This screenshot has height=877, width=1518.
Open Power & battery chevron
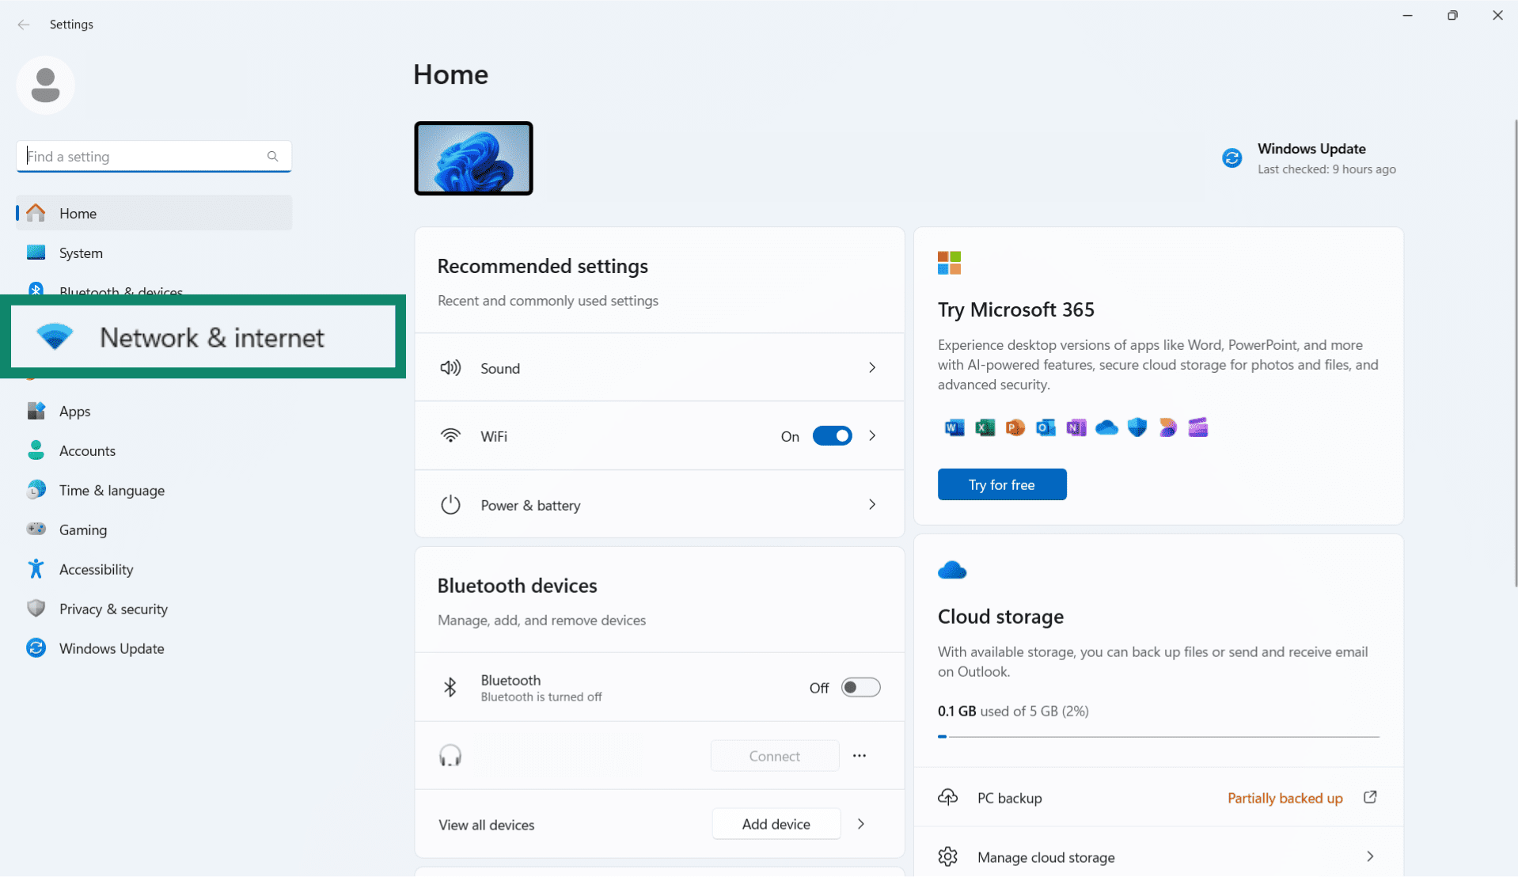click(872, 505)
